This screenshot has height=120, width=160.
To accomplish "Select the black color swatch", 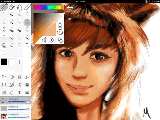I will [x=4, y=62].
